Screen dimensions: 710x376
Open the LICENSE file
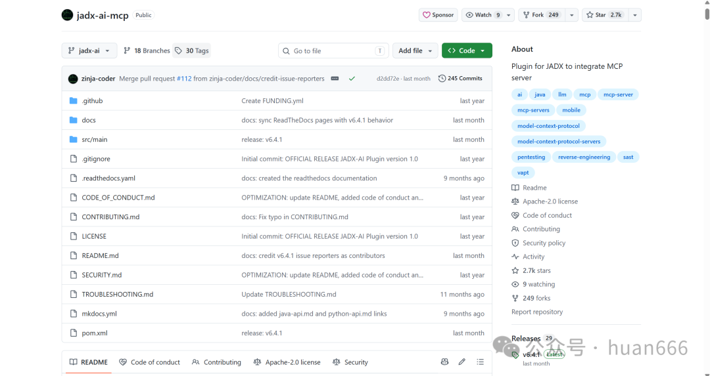pyautogui.click(x=94, y=236)
